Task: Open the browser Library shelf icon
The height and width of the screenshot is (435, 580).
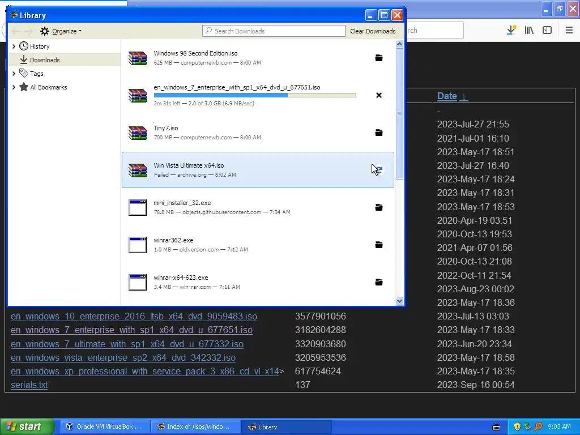Action: [x=529, y=31]
